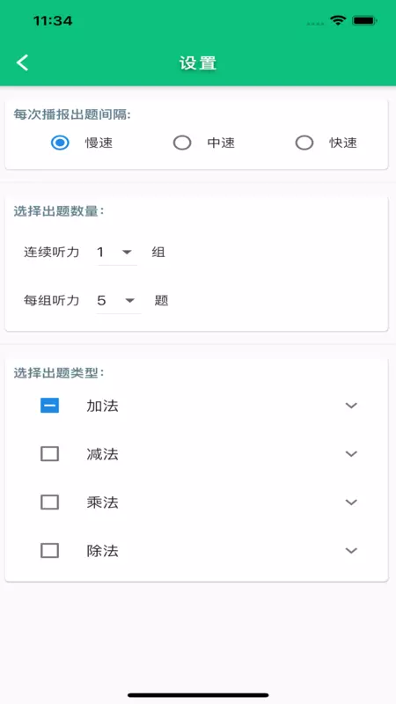The height and width of the screenshot is (704, 396).
Task: Expand the 乘法 options chevron
Action: click(x=351, y=502)
